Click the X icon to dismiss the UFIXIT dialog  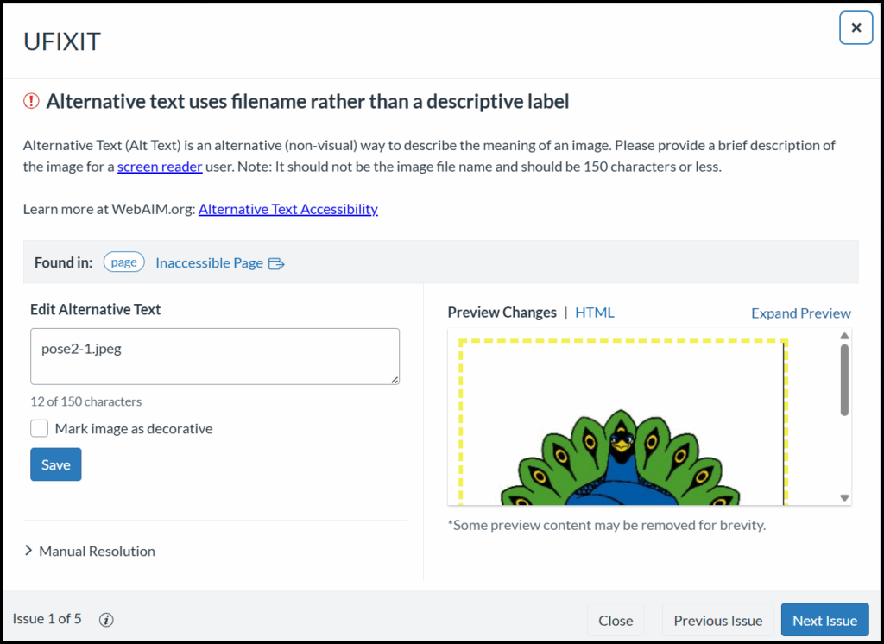tap(856, 27)
